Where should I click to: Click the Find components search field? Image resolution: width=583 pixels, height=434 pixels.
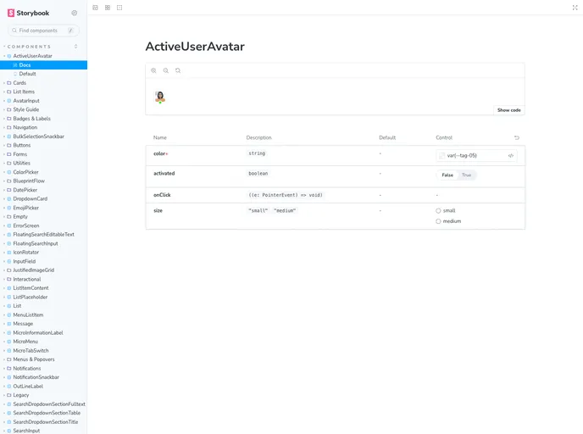point(42,31)
